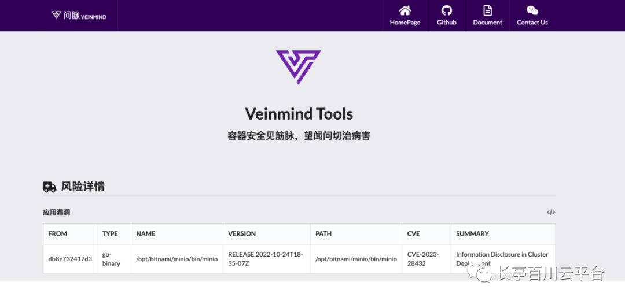Click the Contact Us label in the navbar
The image size is (625, 301).
point(532,23)
